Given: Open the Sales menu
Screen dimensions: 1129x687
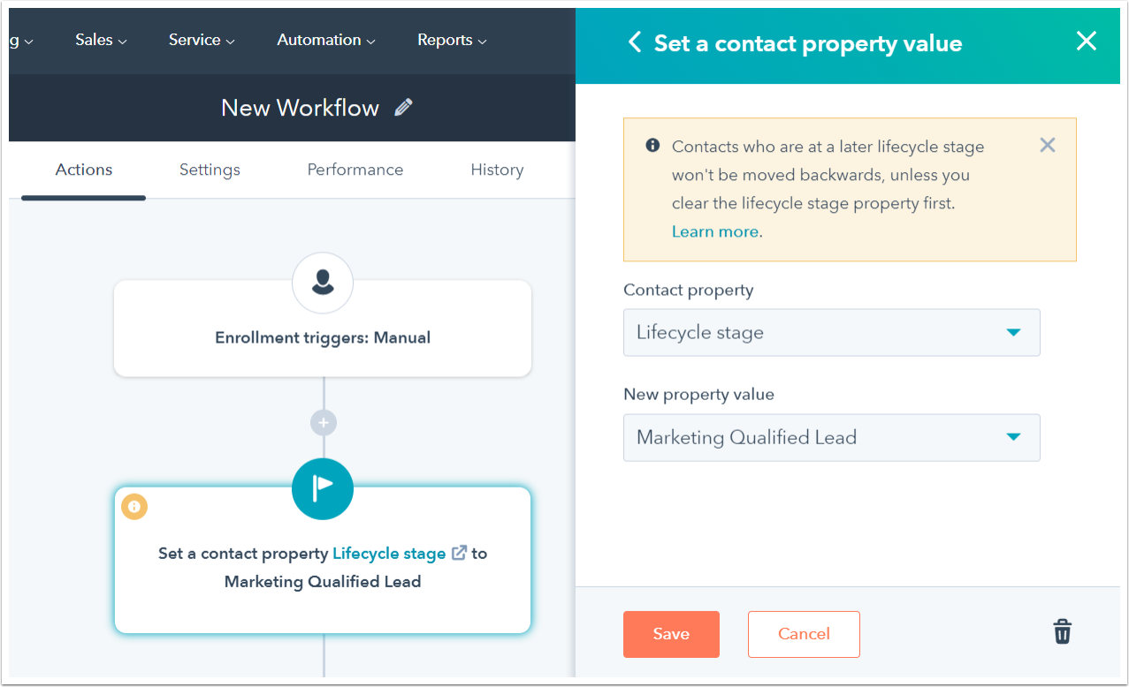Looking at the screenshot, I should pyautogui.click(x=101, y=40).
